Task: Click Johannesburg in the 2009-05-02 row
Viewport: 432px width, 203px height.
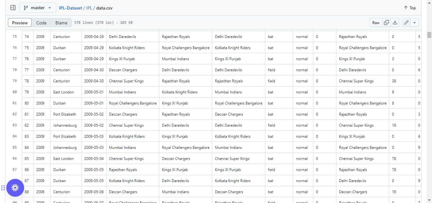Action: click(x=65, y=125)
